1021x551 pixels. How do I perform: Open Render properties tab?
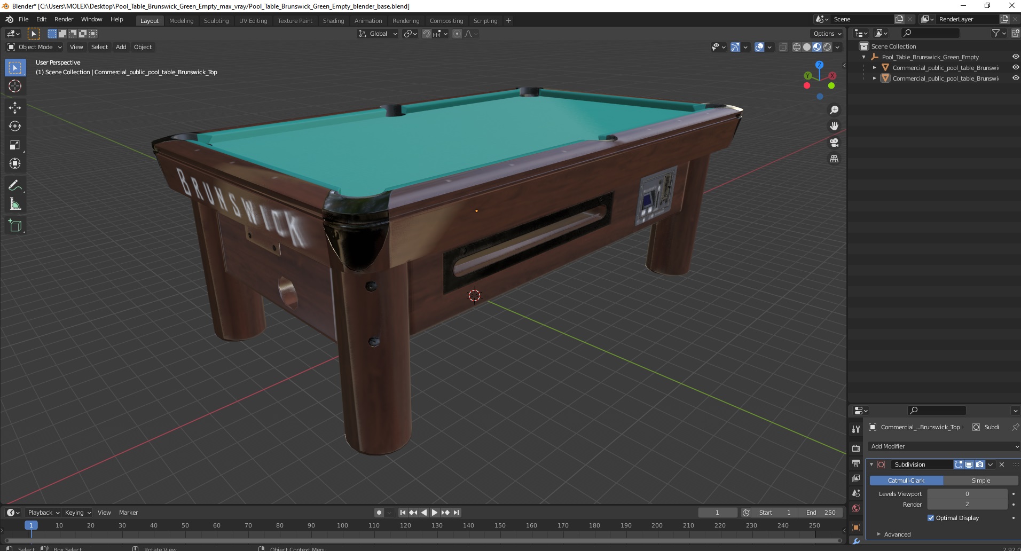[x=856, y=448]
